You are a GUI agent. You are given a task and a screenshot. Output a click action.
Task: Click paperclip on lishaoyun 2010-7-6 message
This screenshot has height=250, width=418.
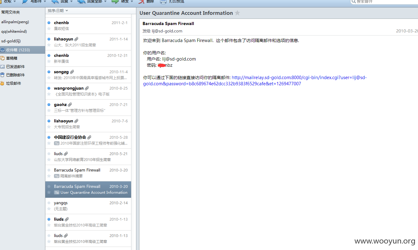76,121
